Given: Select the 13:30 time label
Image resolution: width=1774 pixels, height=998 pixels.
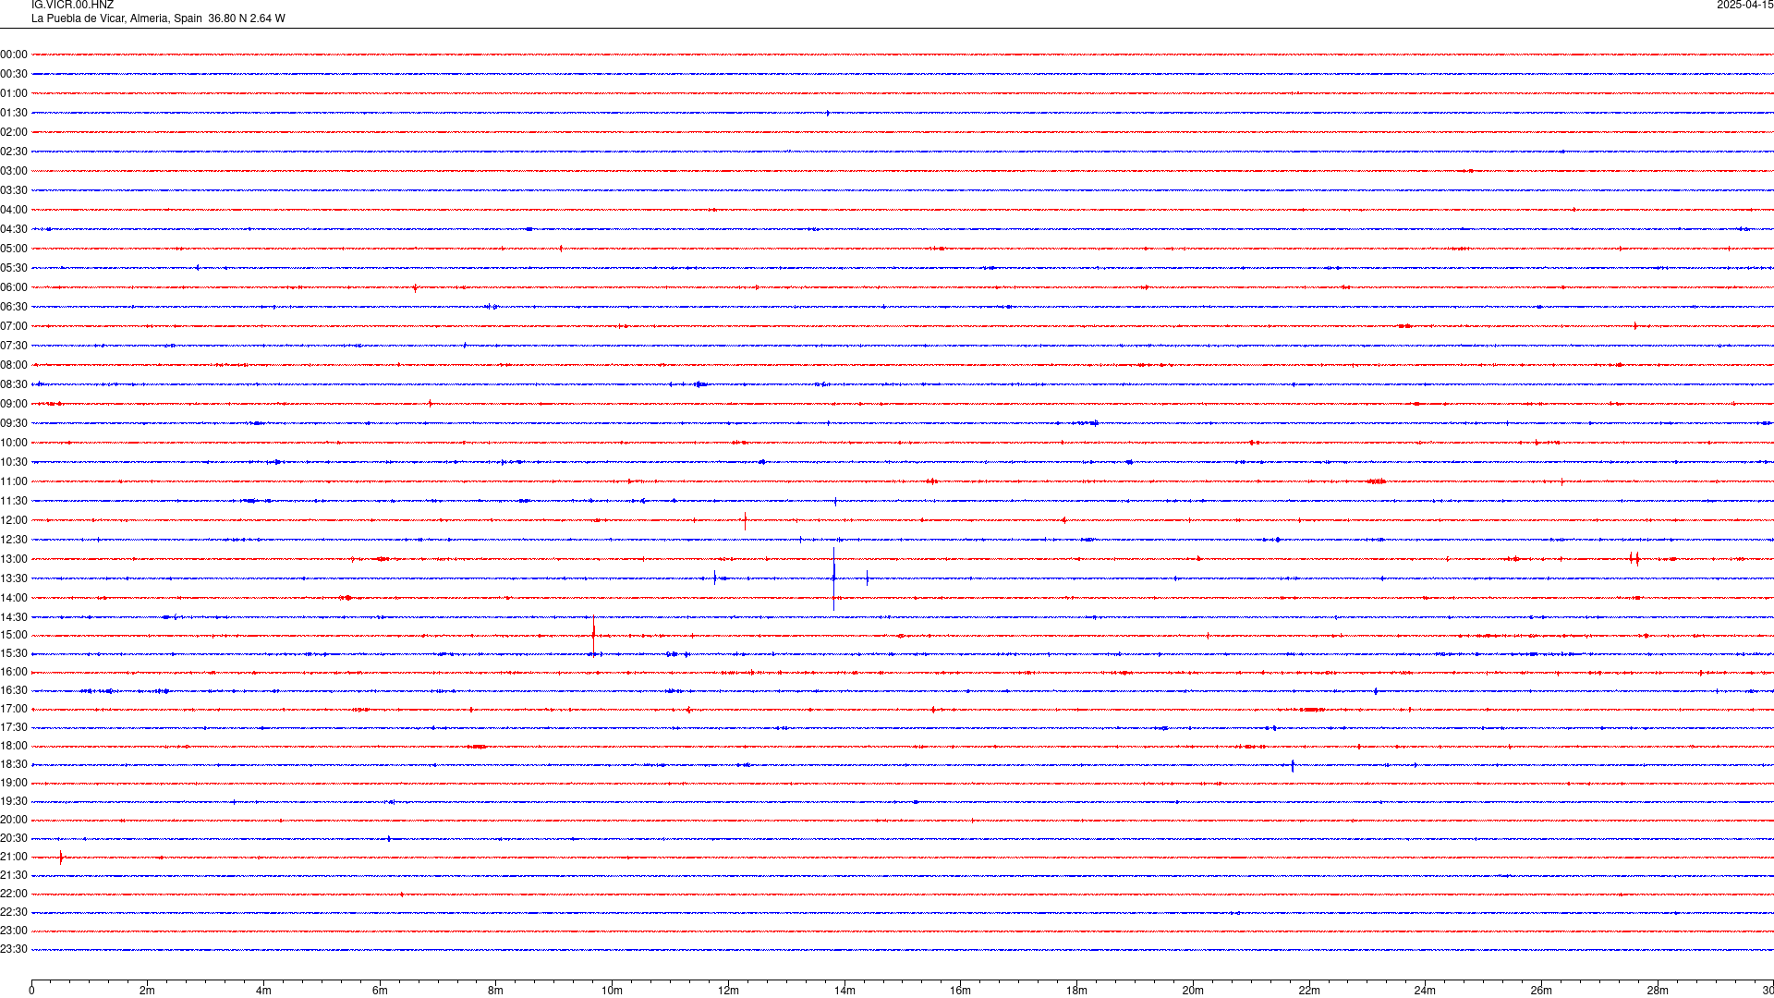Looking at the screenshot, I should [x=14, y=578].
